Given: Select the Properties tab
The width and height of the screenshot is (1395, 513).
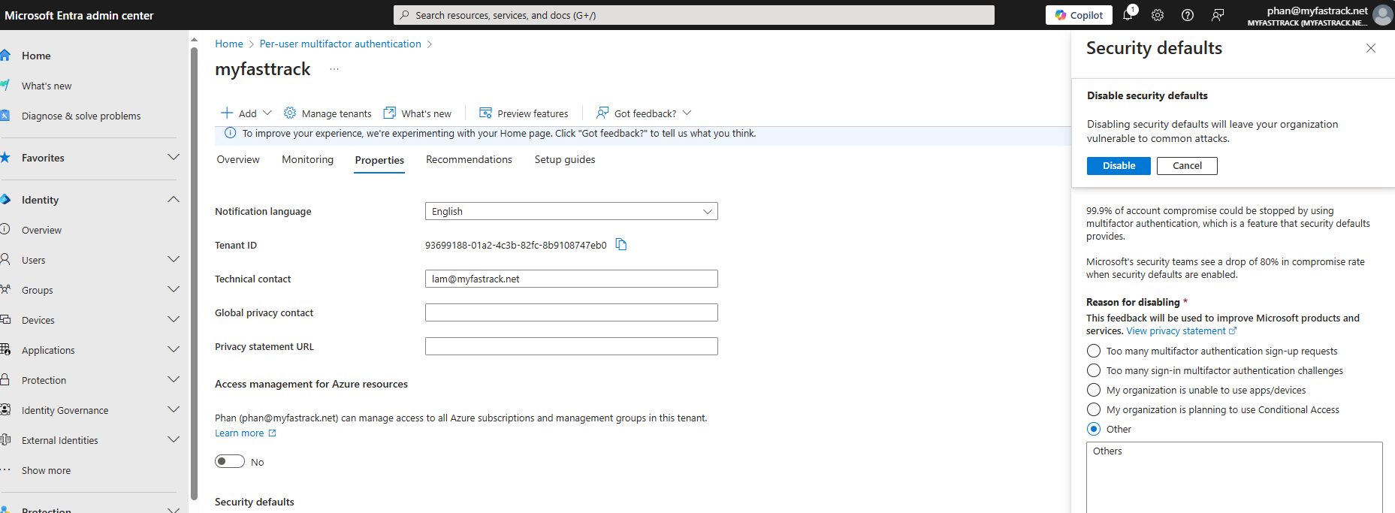Looking at the screenshot, I should 379,160.
